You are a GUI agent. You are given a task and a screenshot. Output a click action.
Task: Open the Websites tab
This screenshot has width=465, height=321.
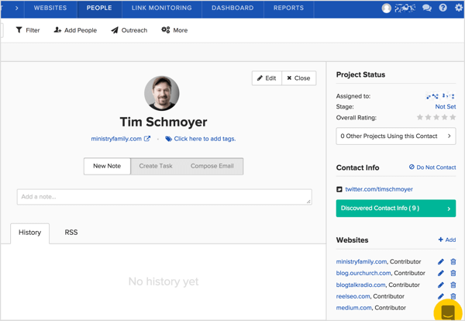[50, 8]
